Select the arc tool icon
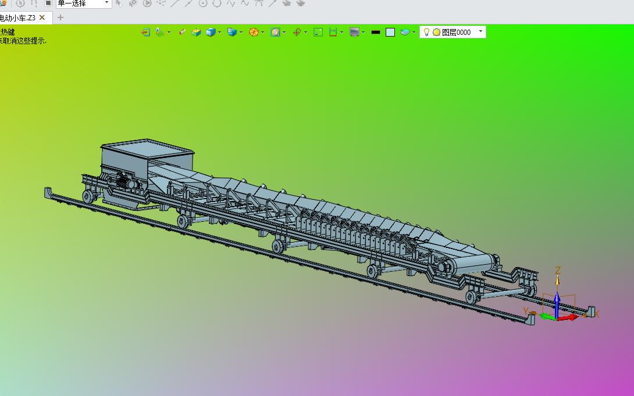 [259, 3]
